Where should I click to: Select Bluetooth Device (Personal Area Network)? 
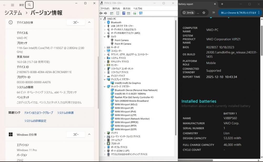(136, 90)
